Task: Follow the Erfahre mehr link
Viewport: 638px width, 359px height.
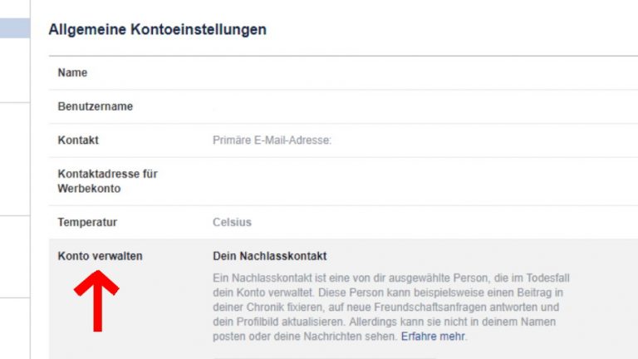Action: click(x=433, y=337)
